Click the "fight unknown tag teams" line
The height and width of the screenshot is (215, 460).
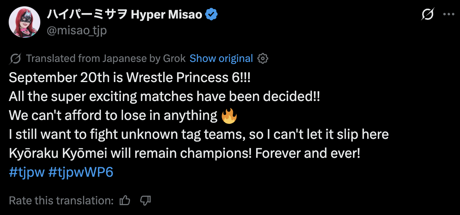point(198,135)
